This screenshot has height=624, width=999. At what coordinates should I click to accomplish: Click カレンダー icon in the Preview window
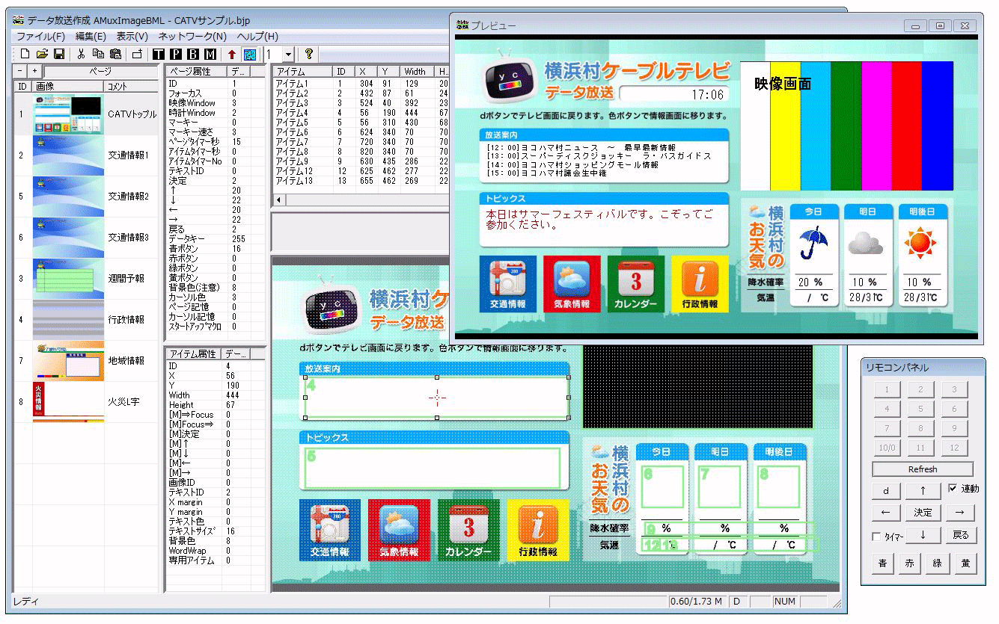coord(636,284)
